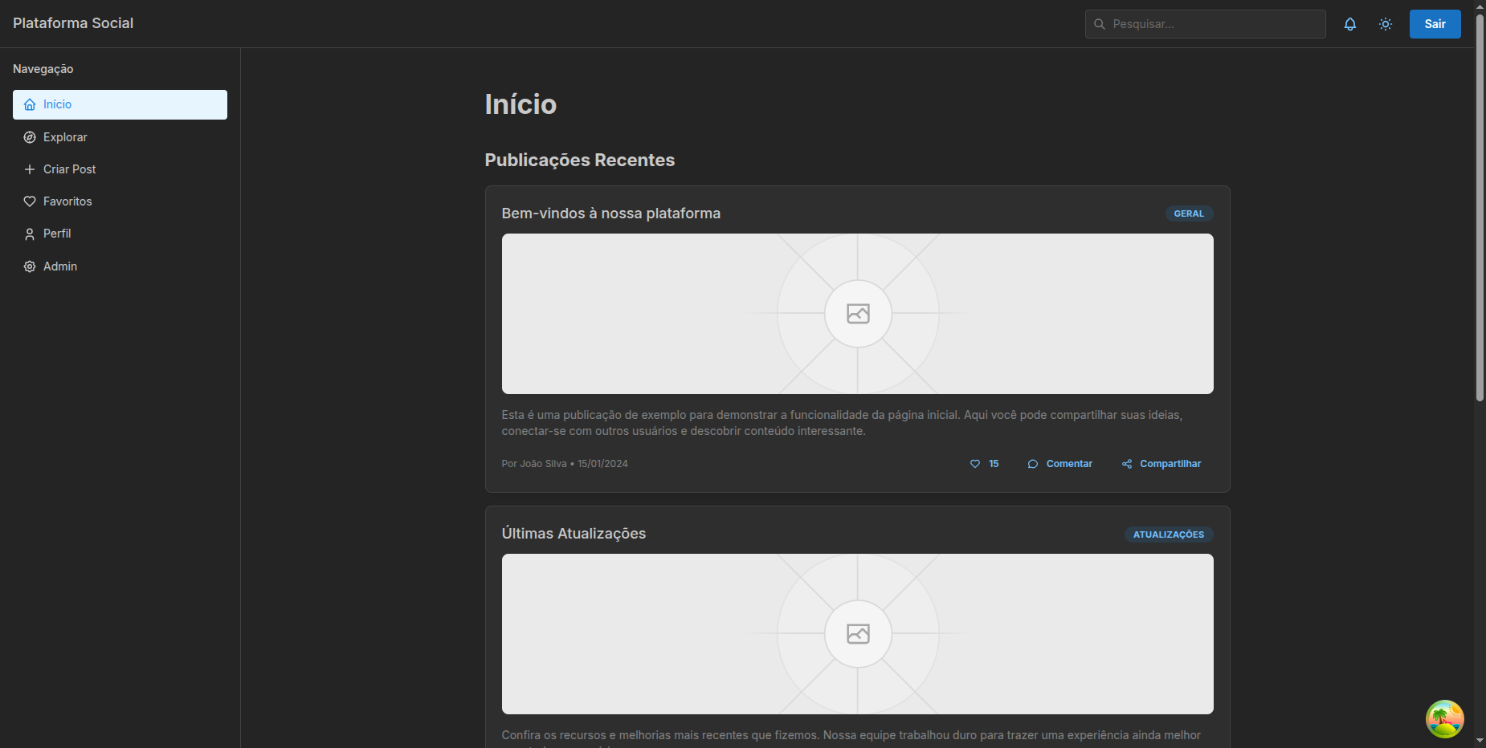
Task: Open the Últimas Atualizações image placeholder
Action: [x=857, y=634]
